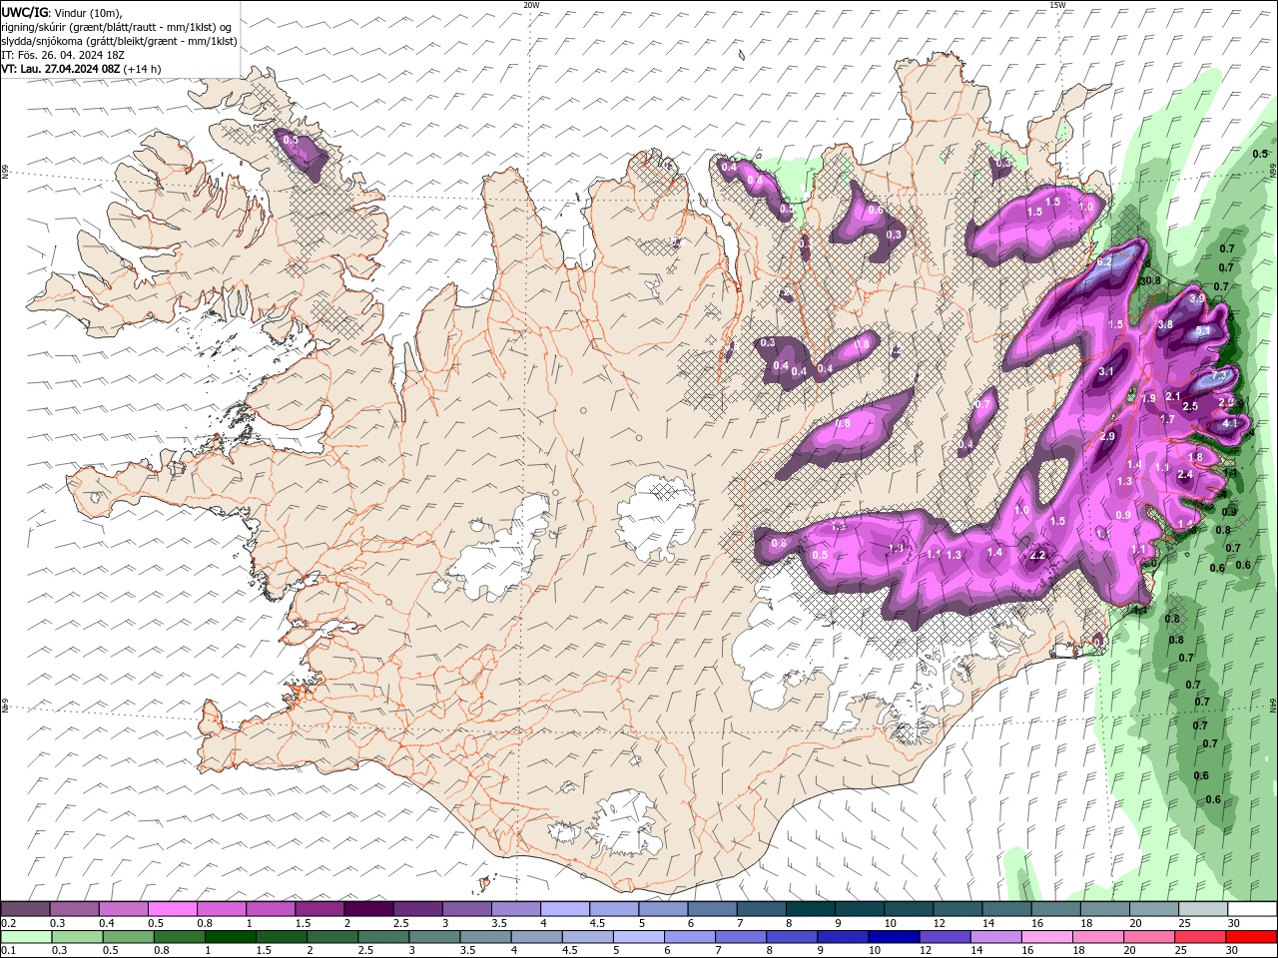Screen dimensions: 1278x958
Task: Click the '3.1' snowfall value on the map
Action: 1106,371
